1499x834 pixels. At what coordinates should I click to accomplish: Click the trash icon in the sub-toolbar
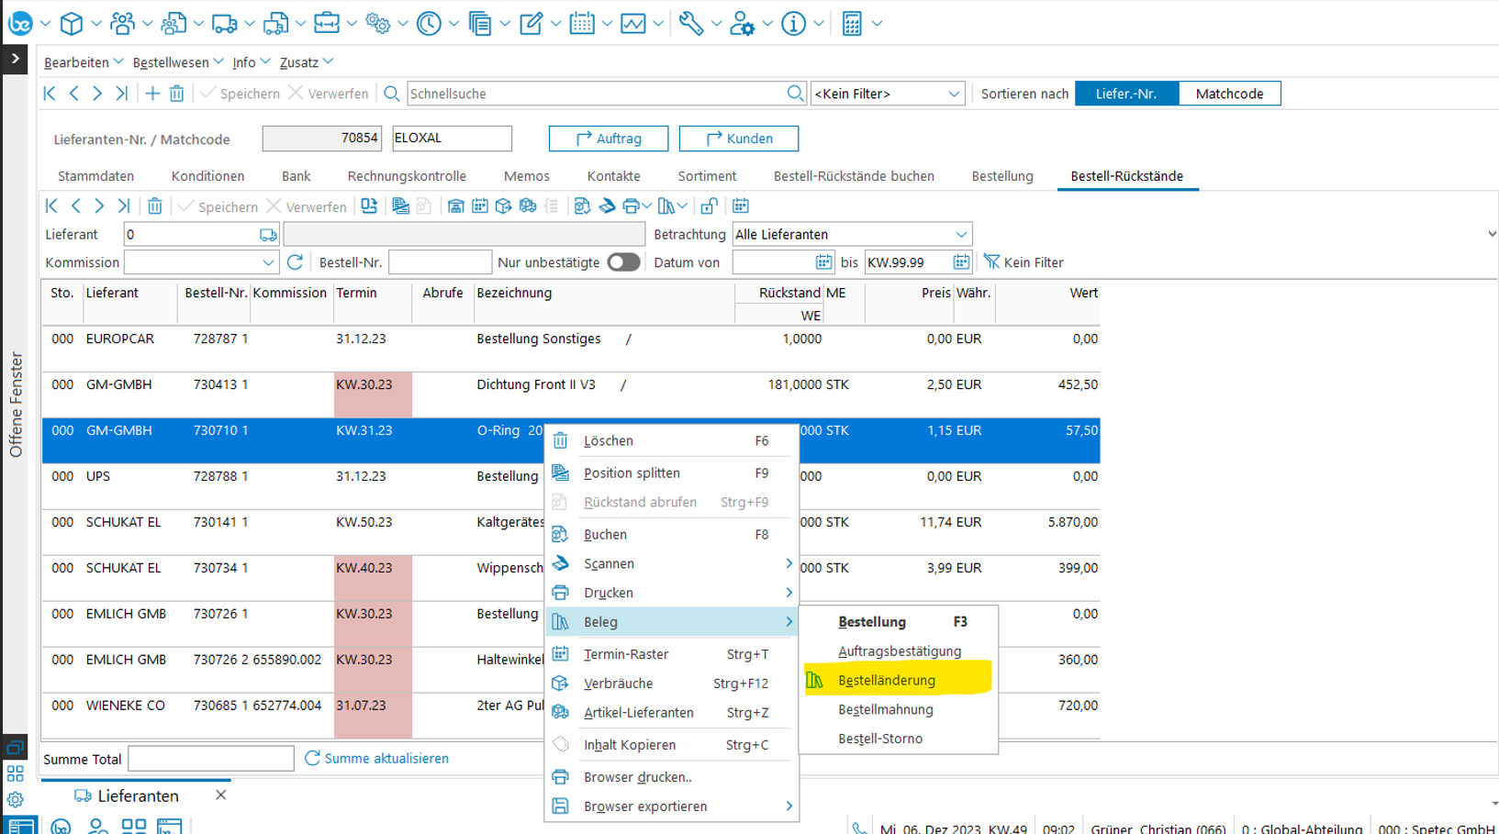[x=154, y=206]
